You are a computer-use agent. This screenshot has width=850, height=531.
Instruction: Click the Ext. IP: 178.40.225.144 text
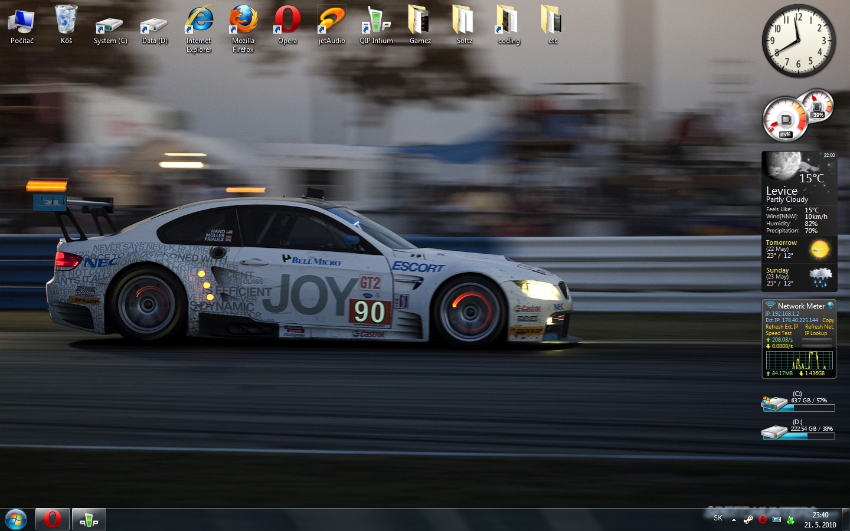point(792,320)
